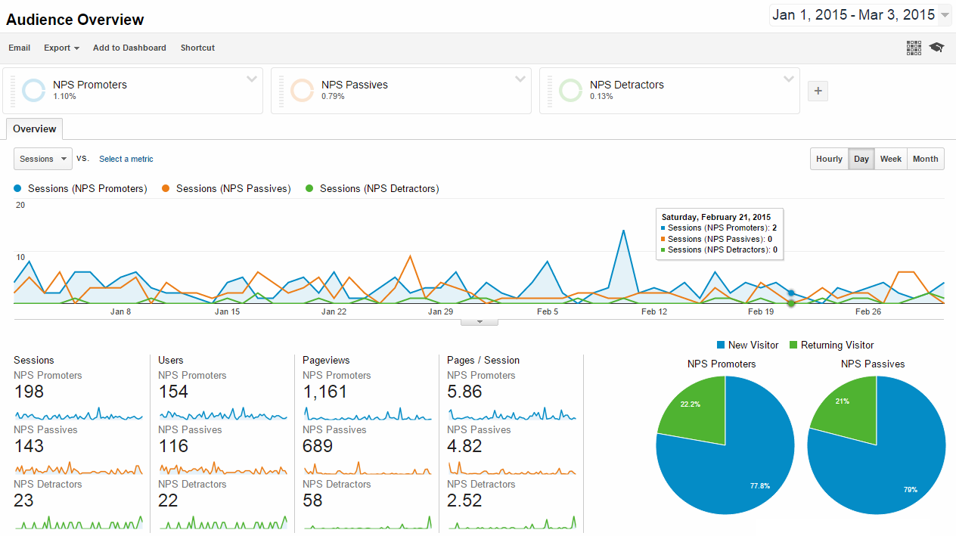This screenshot has height=536, width=956.
Task: Open the "Export" menu
Action: click(x=61, y=48)
